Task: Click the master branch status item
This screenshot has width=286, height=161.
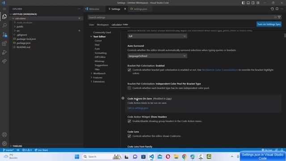Action: [x=8, y=150]
